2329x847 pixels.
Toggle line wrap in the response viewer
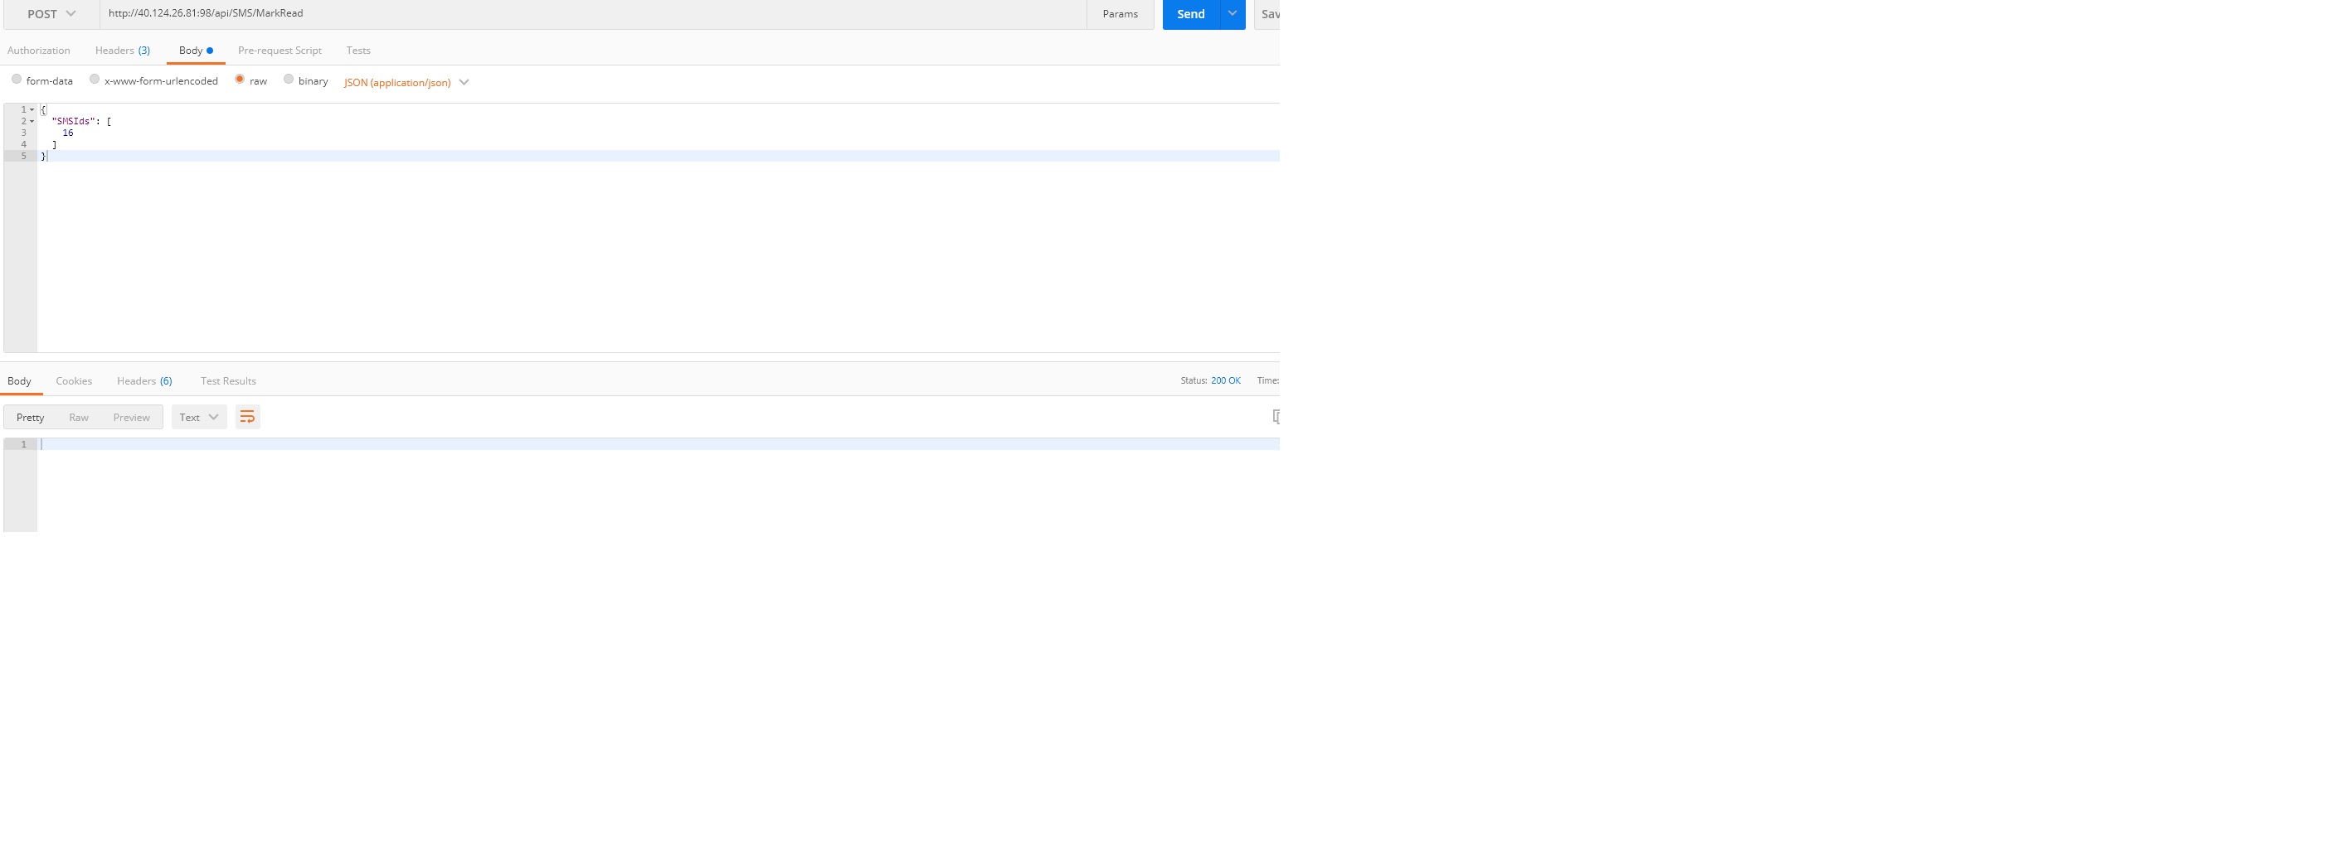click(x=247, y=417)
